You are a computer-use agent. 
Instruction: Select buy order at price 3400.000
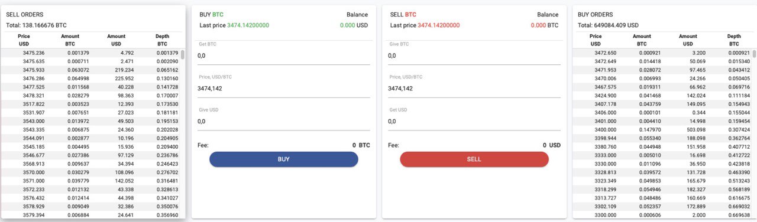pyautogui.click(x=662, y=130)
